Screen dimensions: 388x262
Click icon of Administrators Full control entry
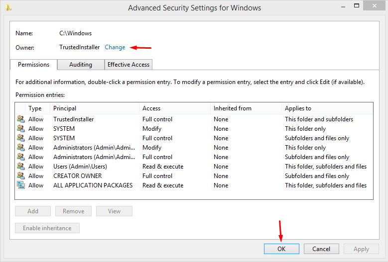[21, 157]
